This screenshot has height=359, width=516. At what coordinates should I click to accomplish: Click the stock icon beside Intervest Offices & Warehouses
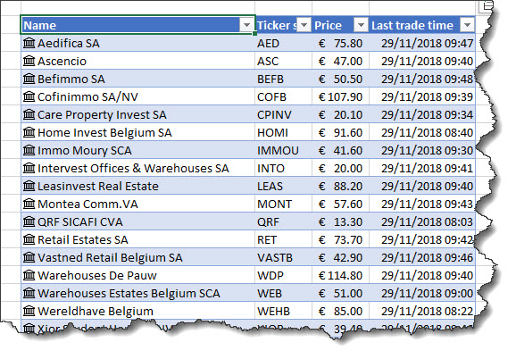click(29, 168)
